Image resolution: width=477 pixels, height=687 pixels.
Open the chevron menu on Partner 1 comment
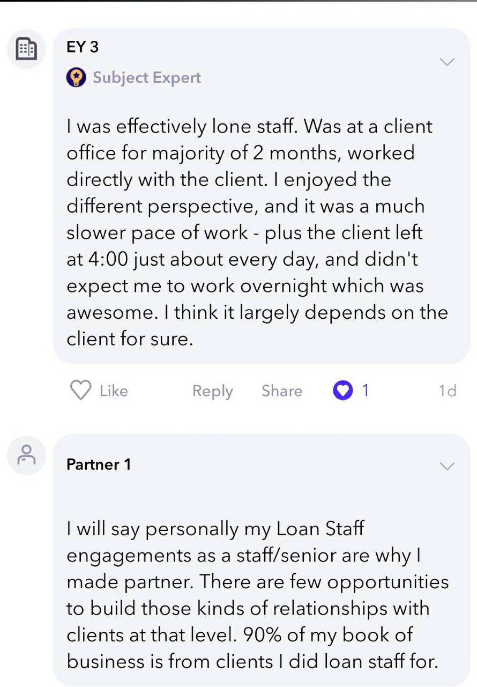point(447,465)
